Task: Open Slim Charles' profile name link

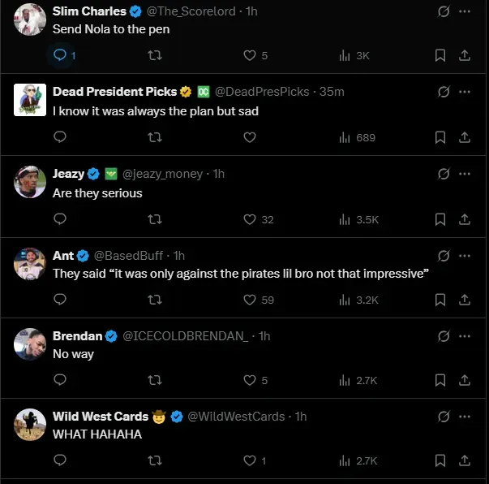Action: coord(89,11)
